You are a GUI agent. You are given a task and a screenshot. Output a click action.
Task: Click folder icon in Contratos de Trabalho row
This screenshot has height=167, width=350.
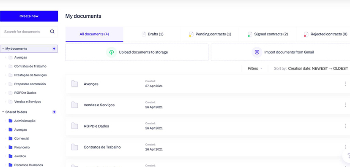pos(74,147)
